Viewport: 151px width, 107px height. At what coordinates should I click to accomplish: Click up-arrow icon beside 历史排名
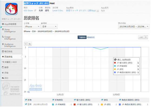point(3,57)
